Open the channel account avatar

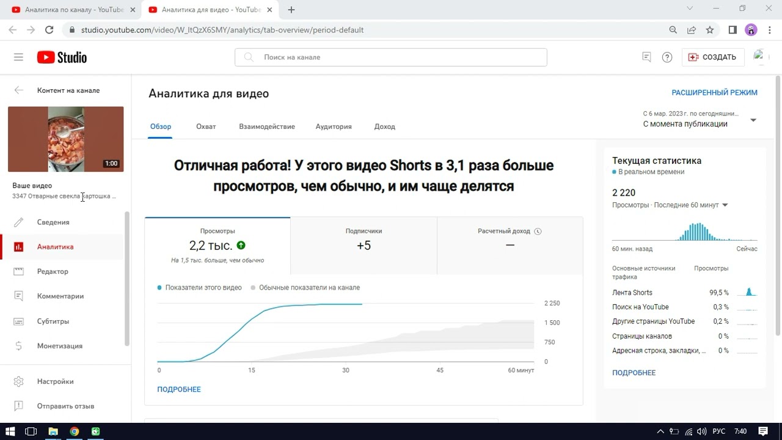tap(761, 57)
